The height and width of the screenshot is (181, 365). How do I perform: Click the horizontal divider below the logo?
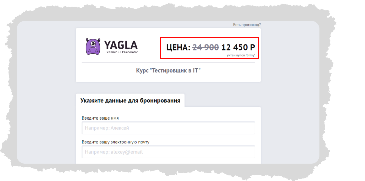pos(168,63)
